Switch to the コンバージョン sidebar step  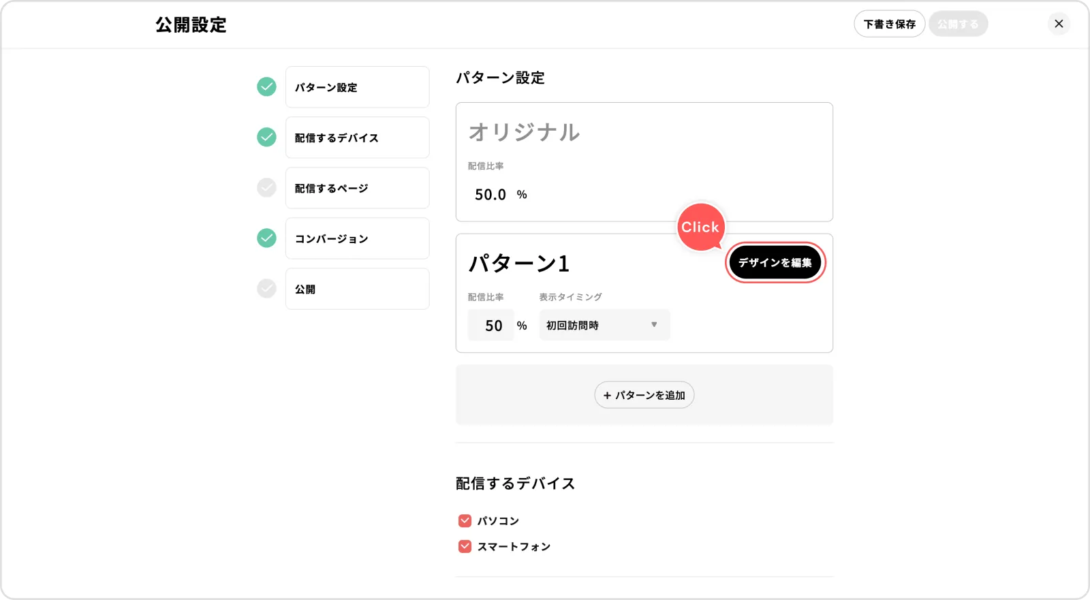[357, 238]
